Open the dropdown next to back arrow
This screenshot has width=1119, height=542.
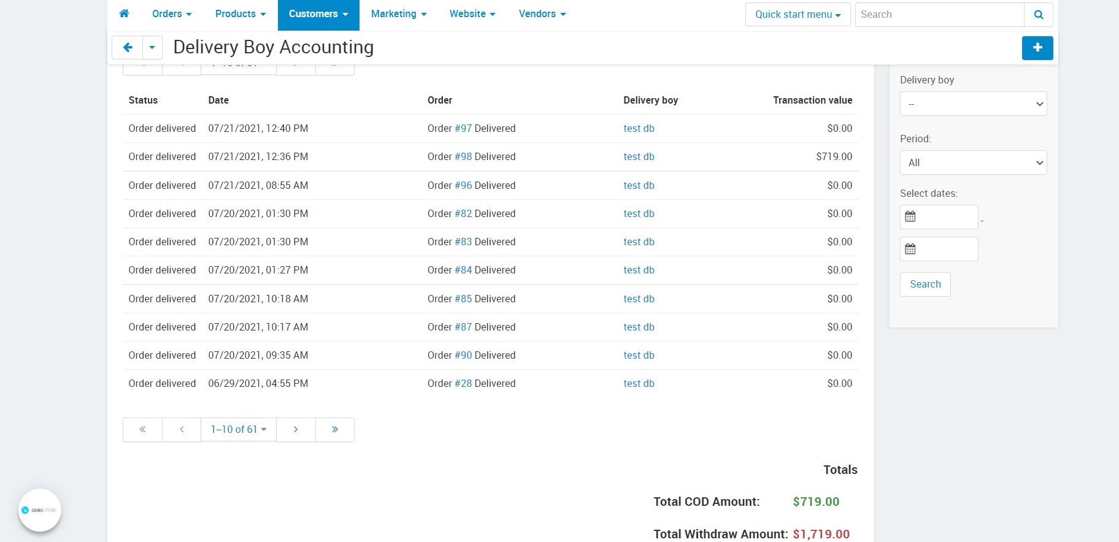[x=152, y=47]
